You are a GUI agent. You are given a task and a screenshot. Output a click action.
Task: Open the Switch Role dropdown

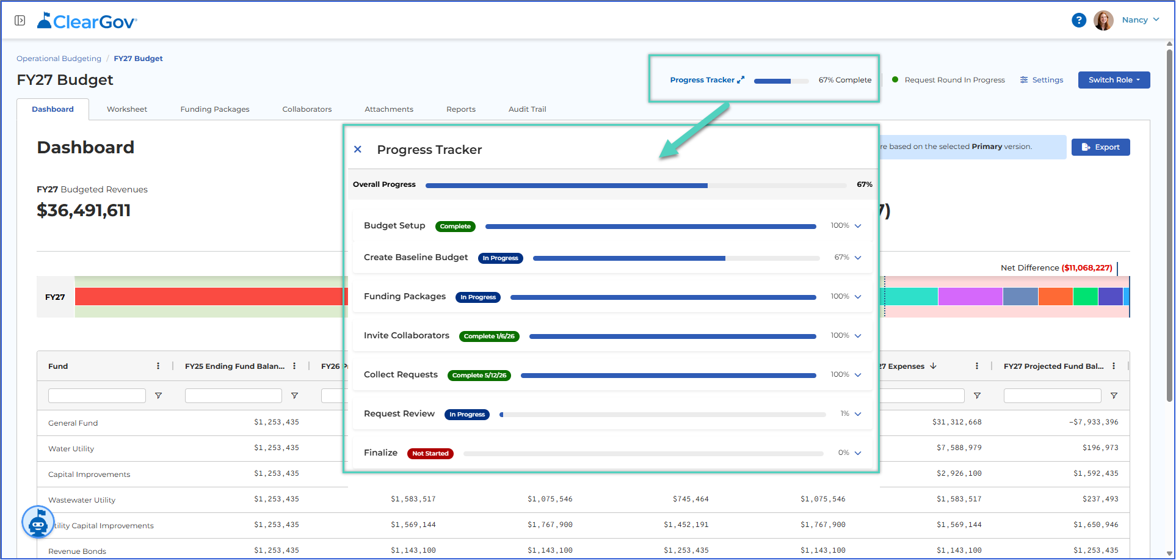coord(1114,80)
